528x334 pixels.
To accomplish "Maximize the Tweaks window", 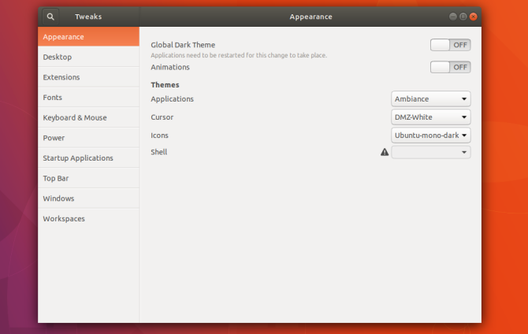I will [x=463, y=17].
